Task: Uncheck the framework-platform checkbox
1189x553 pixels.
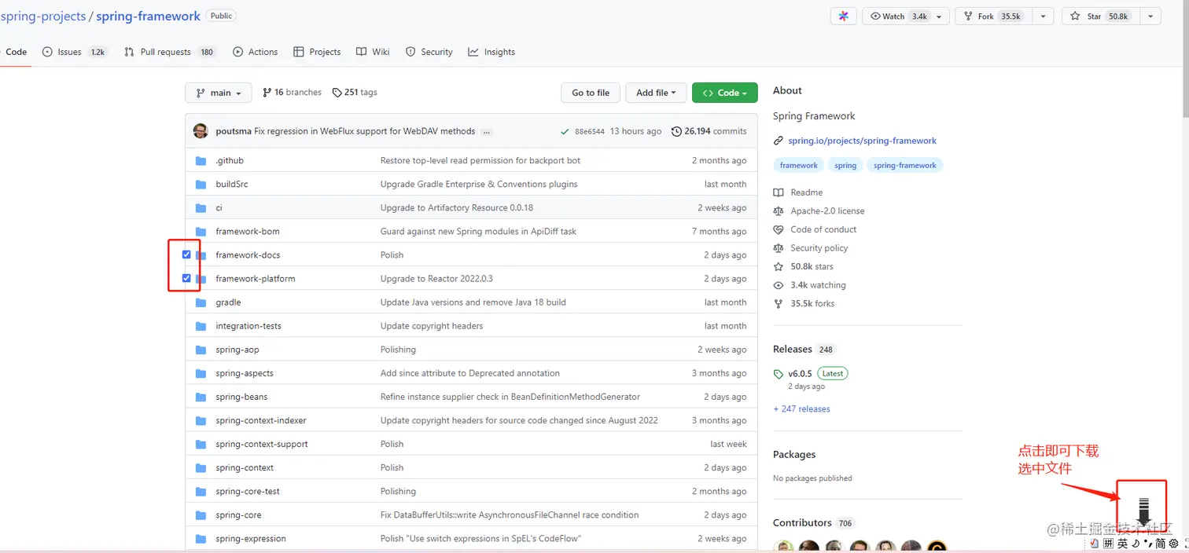Action: (x=186, y=278)
